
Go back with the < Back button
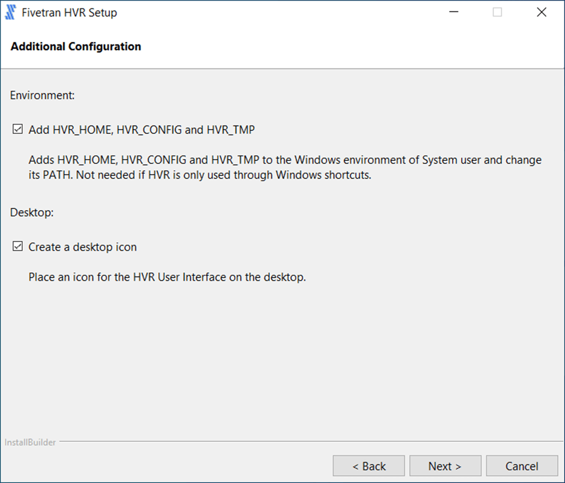point(369,466)
